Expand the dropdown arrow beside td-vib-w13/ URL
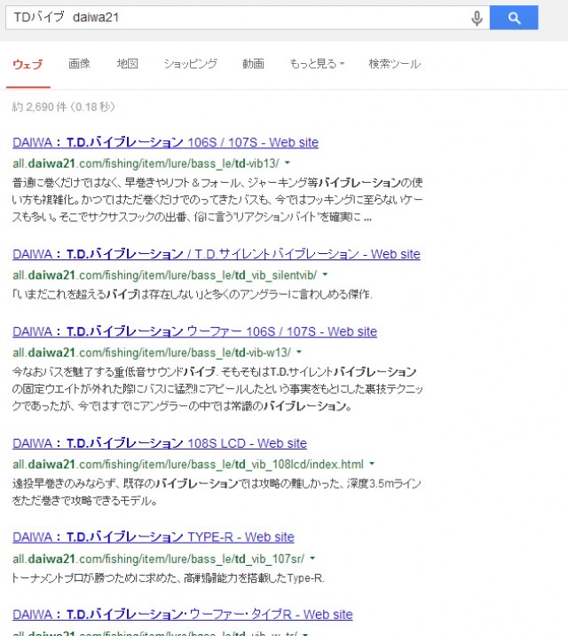The image size is (568, 636). pyautogui.click(x=299, y=352)
